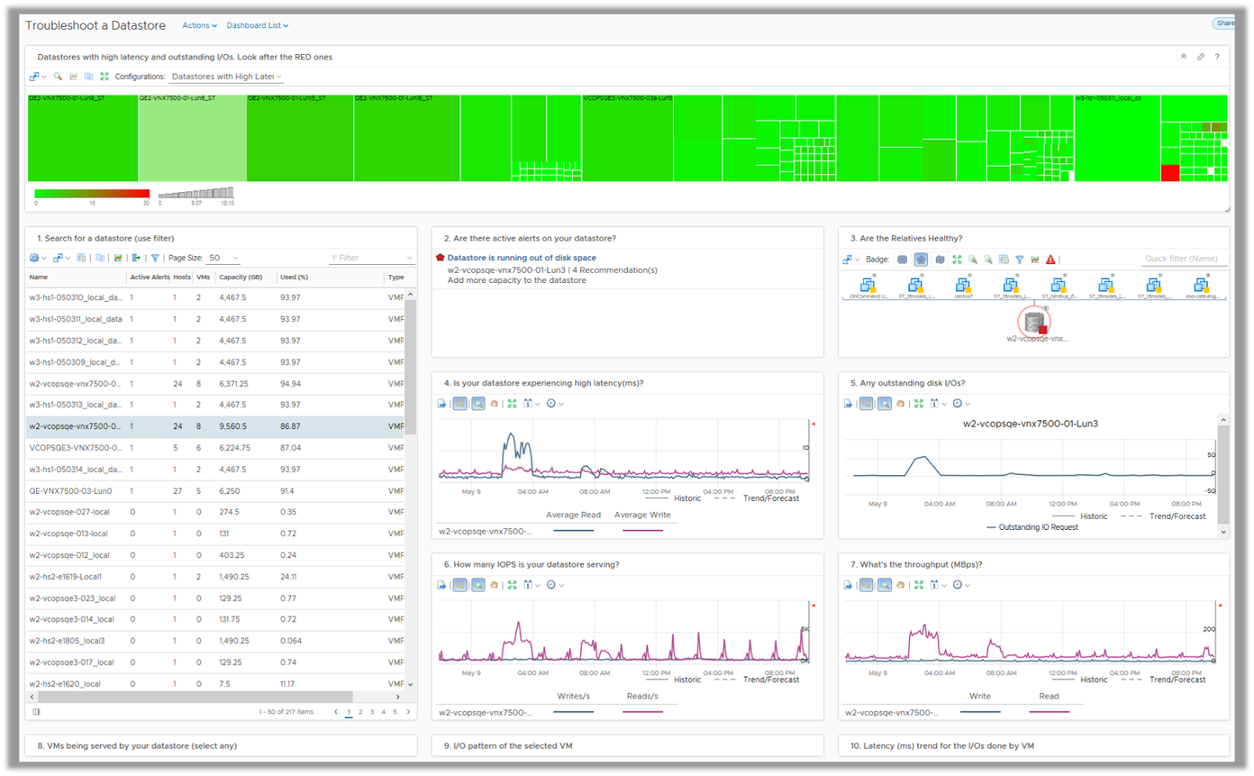Toggle the zoom view button in latency chart toolbar

click(x=478, y=404)
